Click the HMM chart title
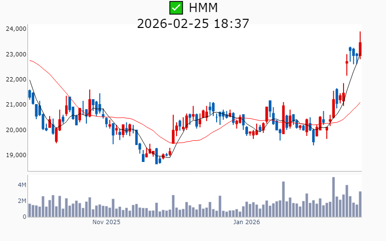The image size is (386, 241). [203, 8]
